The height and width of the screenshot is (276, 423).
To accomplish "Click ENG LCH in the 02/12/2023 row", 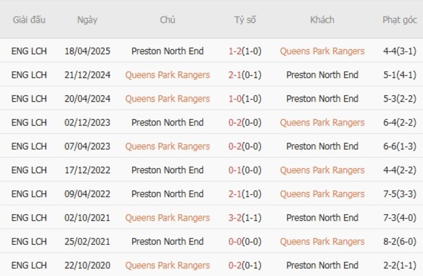I will (x=29, y=122).
